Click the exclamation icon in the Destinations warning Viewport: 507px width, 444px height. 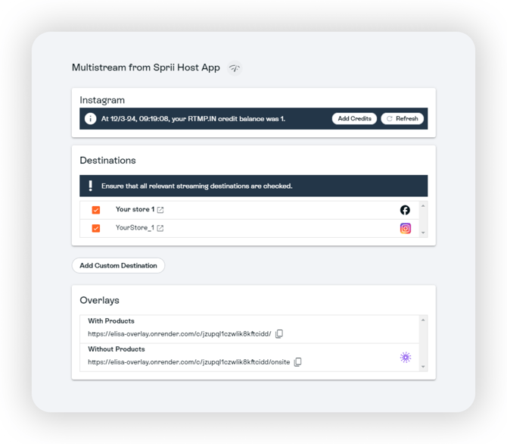(x=91, y=186)
